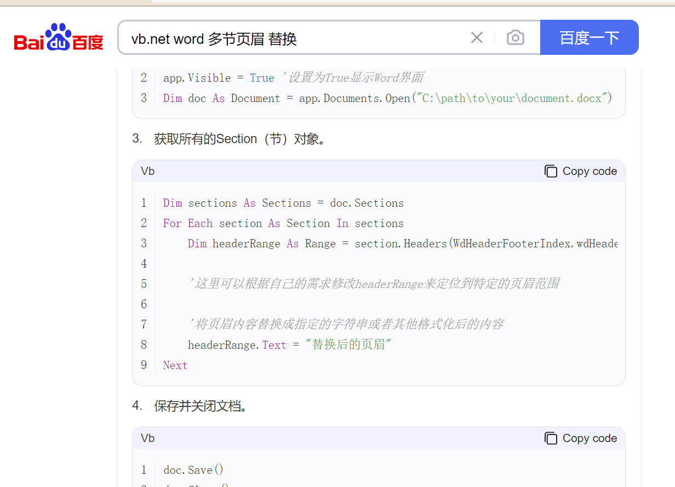Image resolution: width=675 pixels, height=487 pixels.
Task: Click the 百度一下 search button
Action: [x=589, y=38]
